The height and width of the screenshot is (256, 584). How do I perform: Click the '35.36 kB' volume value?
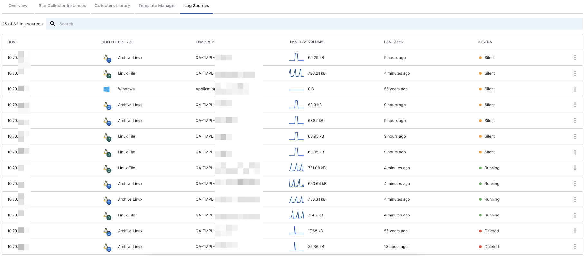tap(316, 247)
